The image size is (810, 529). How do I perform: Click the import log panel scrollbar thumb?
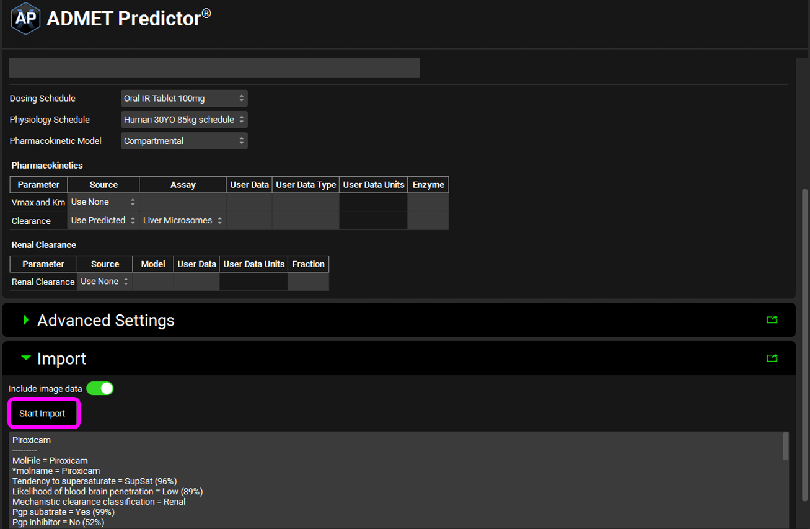pyautogui.click(x=785, y=446)
